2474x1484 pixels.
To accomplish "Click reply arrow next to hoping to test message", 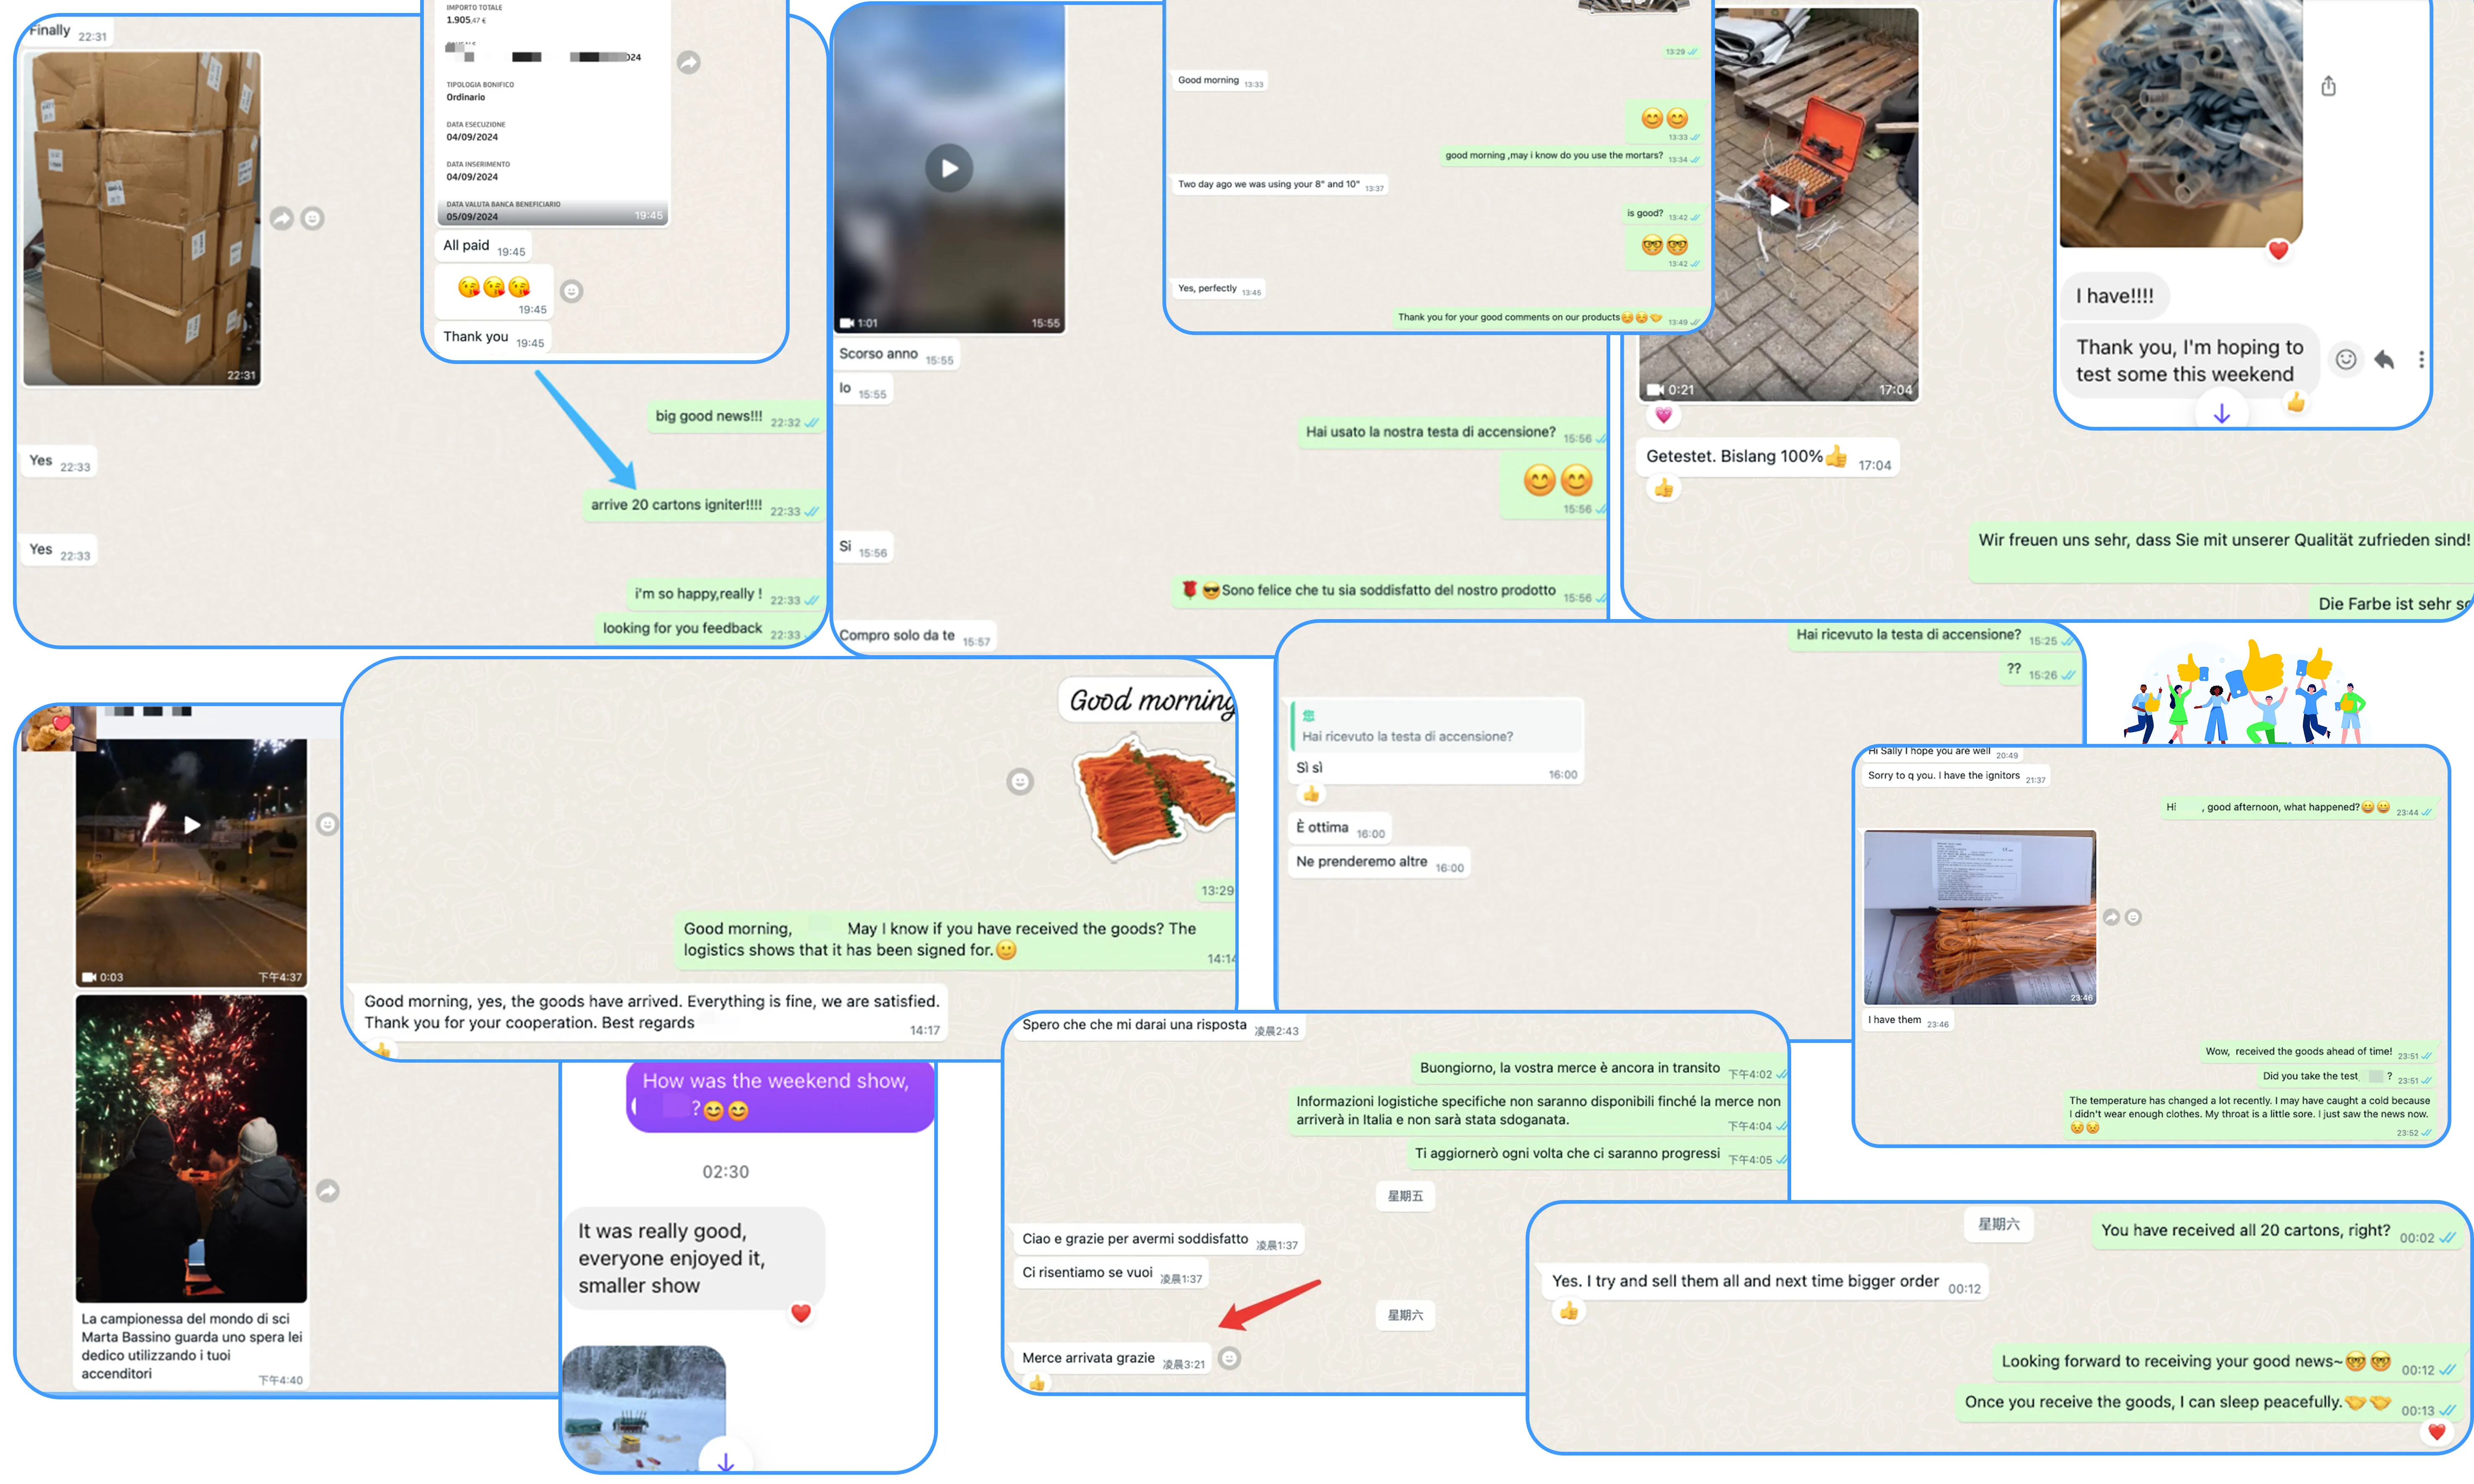I will (2384, 360).
